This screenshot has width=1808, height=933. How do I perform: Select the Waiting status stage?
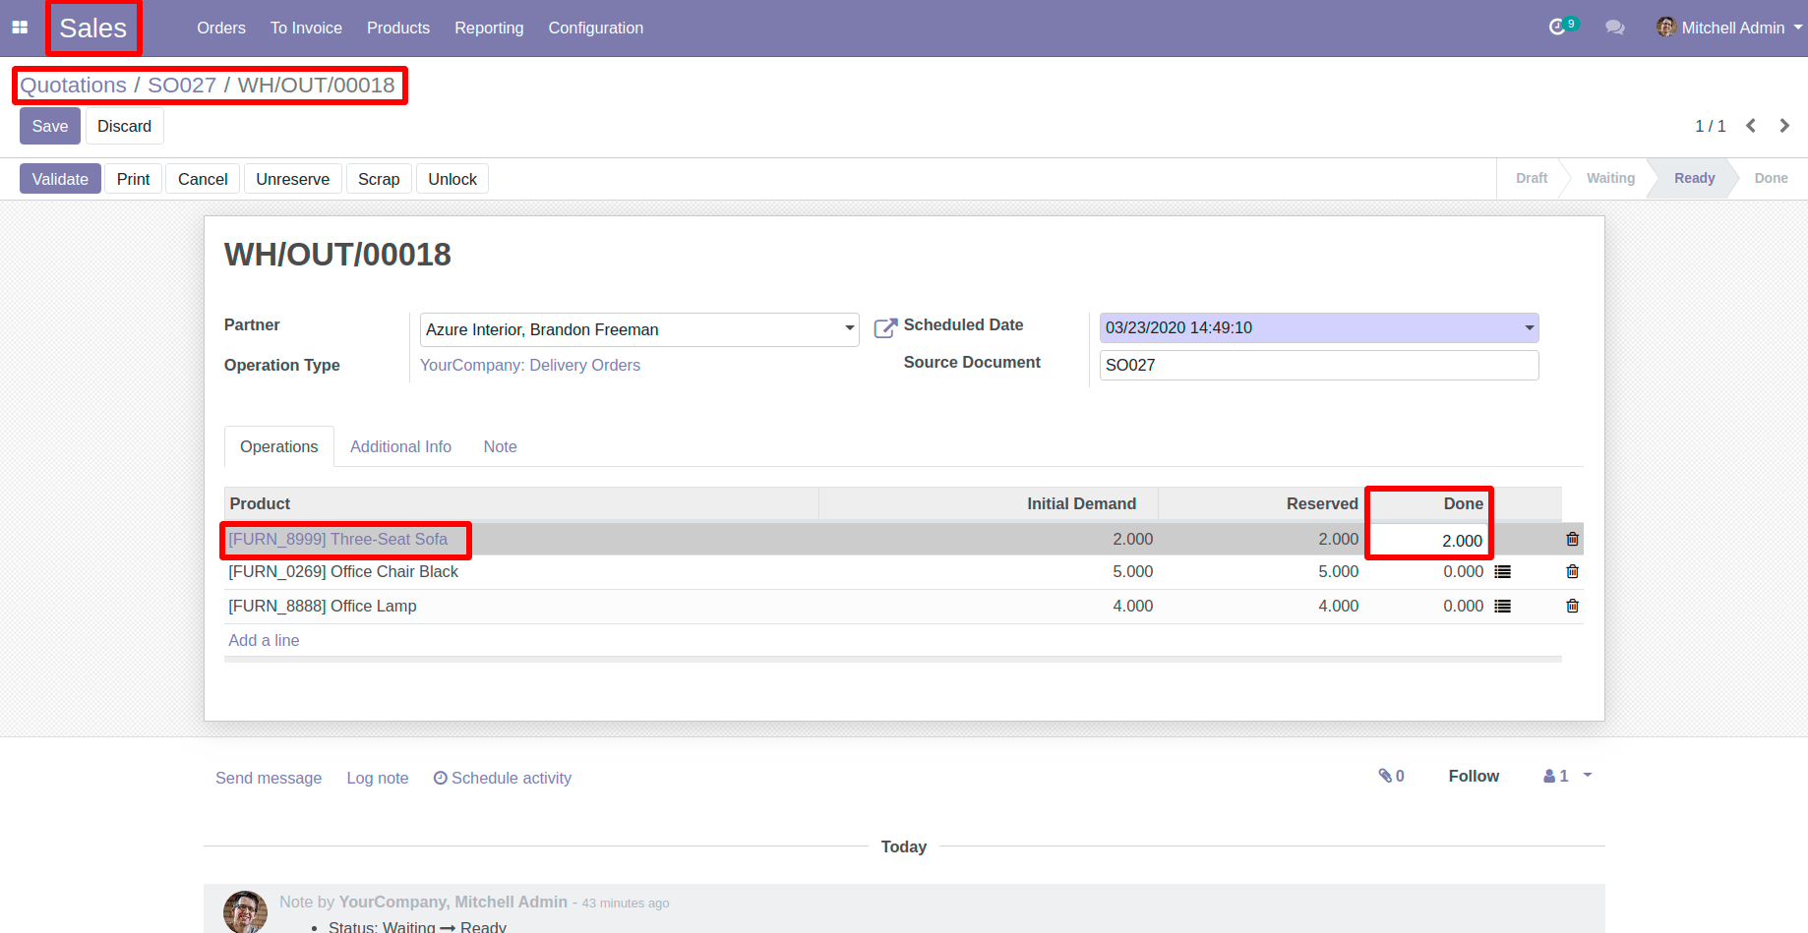click(x=1610, y=178)
